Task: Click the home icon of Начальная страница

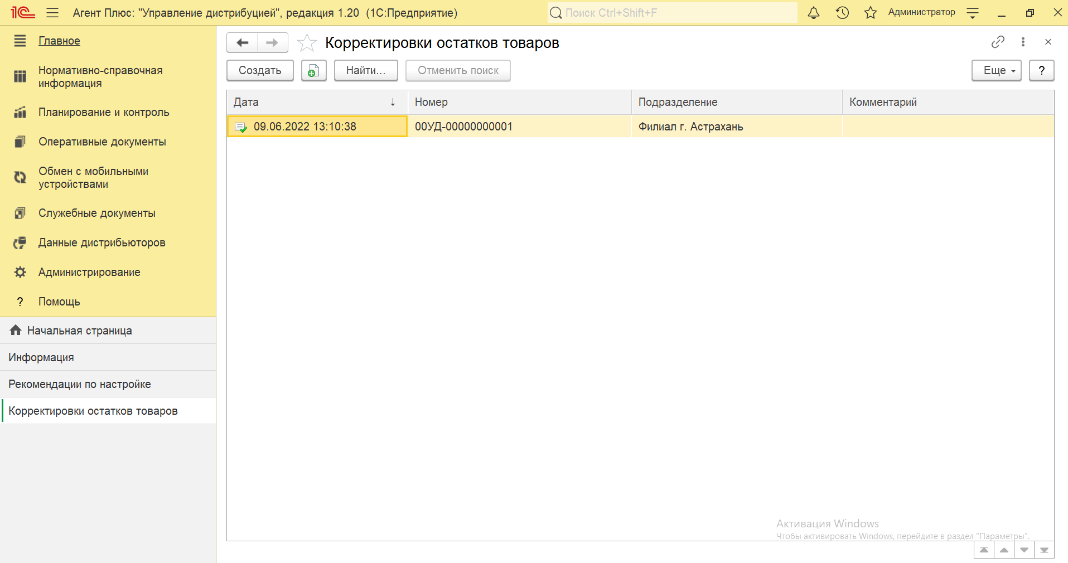Action: [x=16, y=330]
